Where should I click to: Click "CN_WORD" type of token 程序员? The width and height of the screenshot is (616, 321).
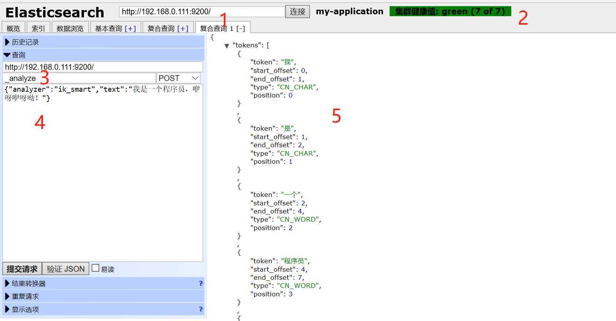pyautogui.click(x=298, y=286)
